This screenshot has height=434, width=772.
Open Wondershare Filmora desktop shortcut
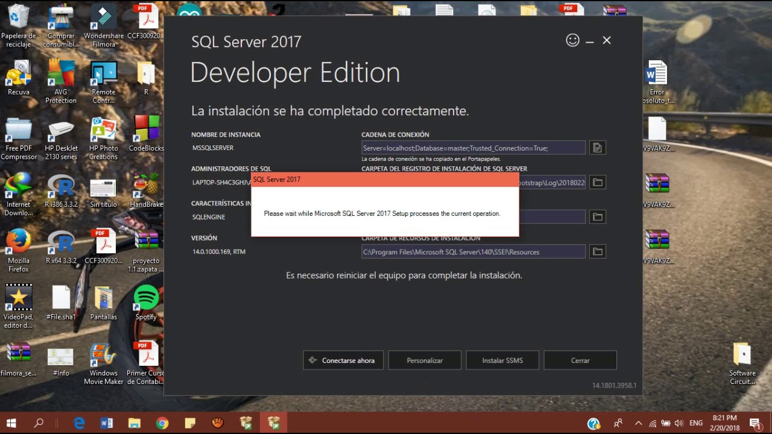104,26
